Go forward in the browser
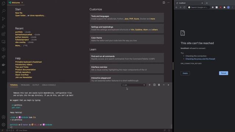Viewport: 235px width, 132px height. click(180, 7)
